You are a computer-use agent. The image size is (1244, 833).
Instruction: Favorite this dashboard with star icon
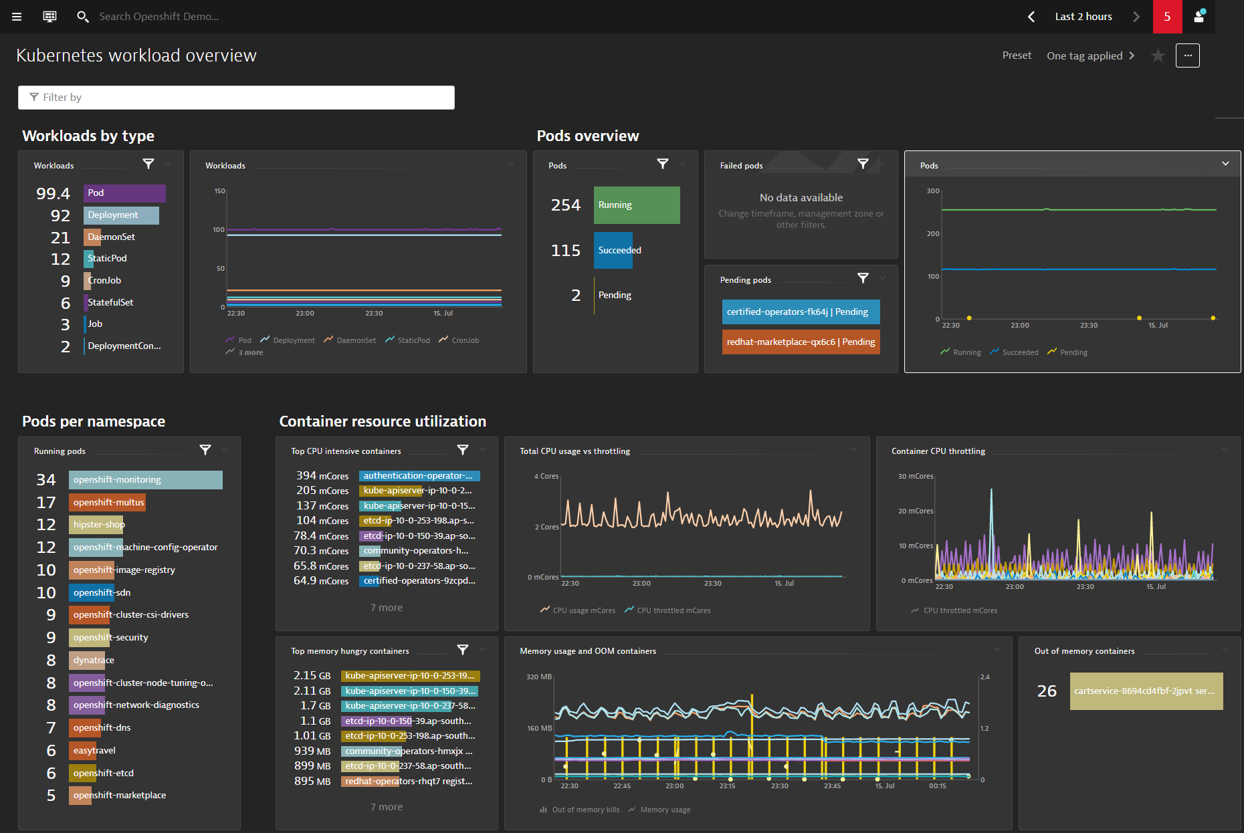(x=1158, y=55)
